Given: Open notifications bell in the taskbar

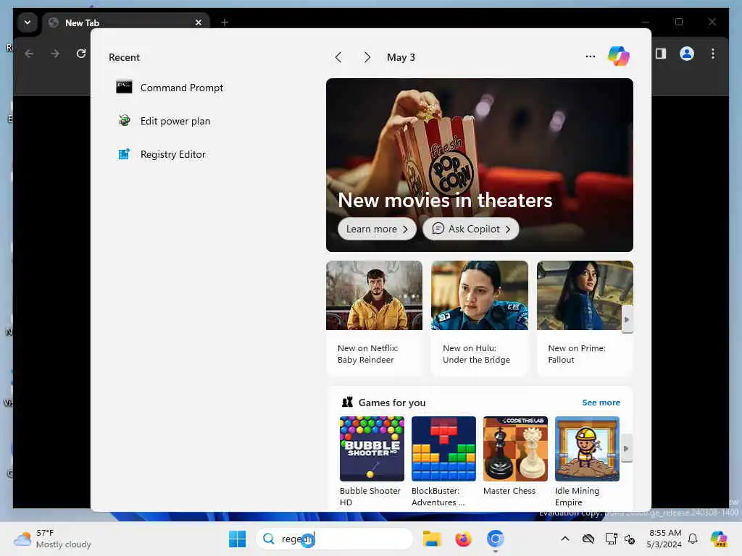Looking at the screenshot, I should (x=693, y=539).
